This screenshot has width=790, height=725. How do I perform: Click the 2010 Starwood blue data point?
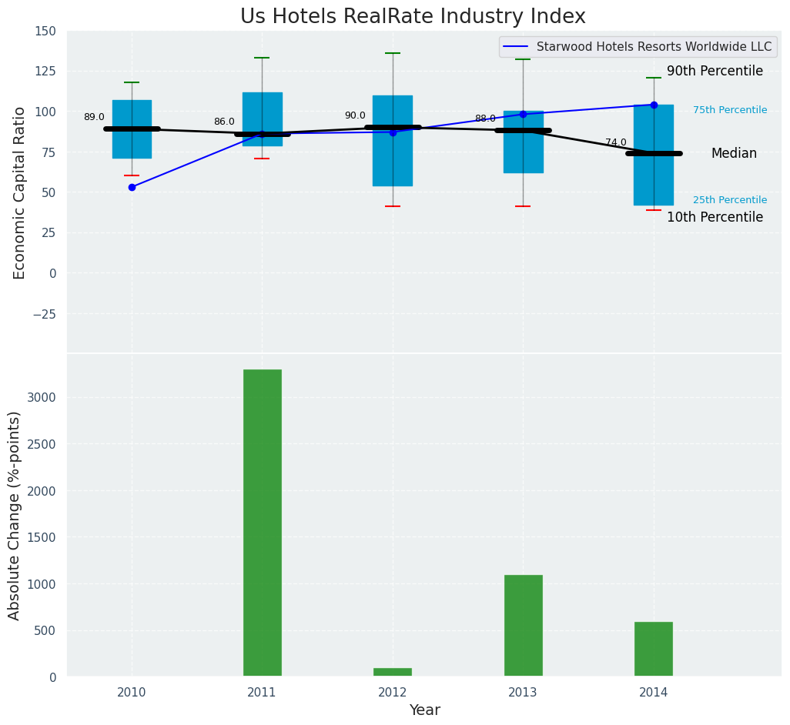coord(132,187)
